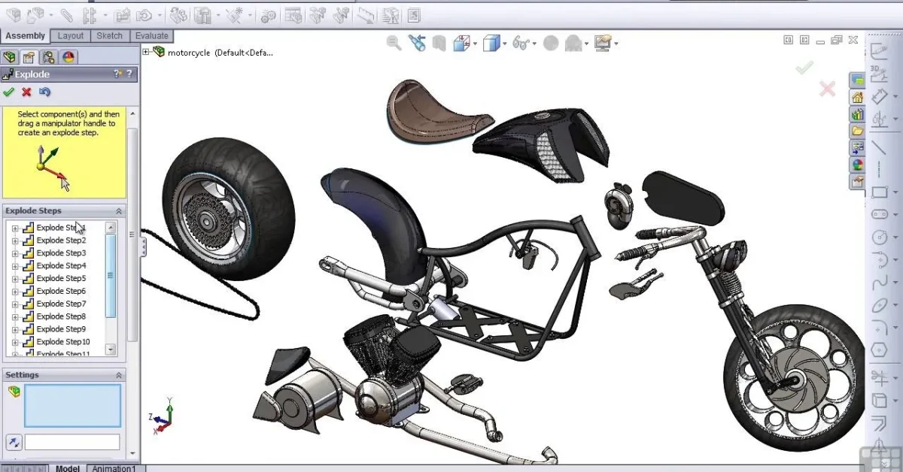903x472 pixels.
Task: Click the Linear Component Pattern icon
Action: point(89,14)
